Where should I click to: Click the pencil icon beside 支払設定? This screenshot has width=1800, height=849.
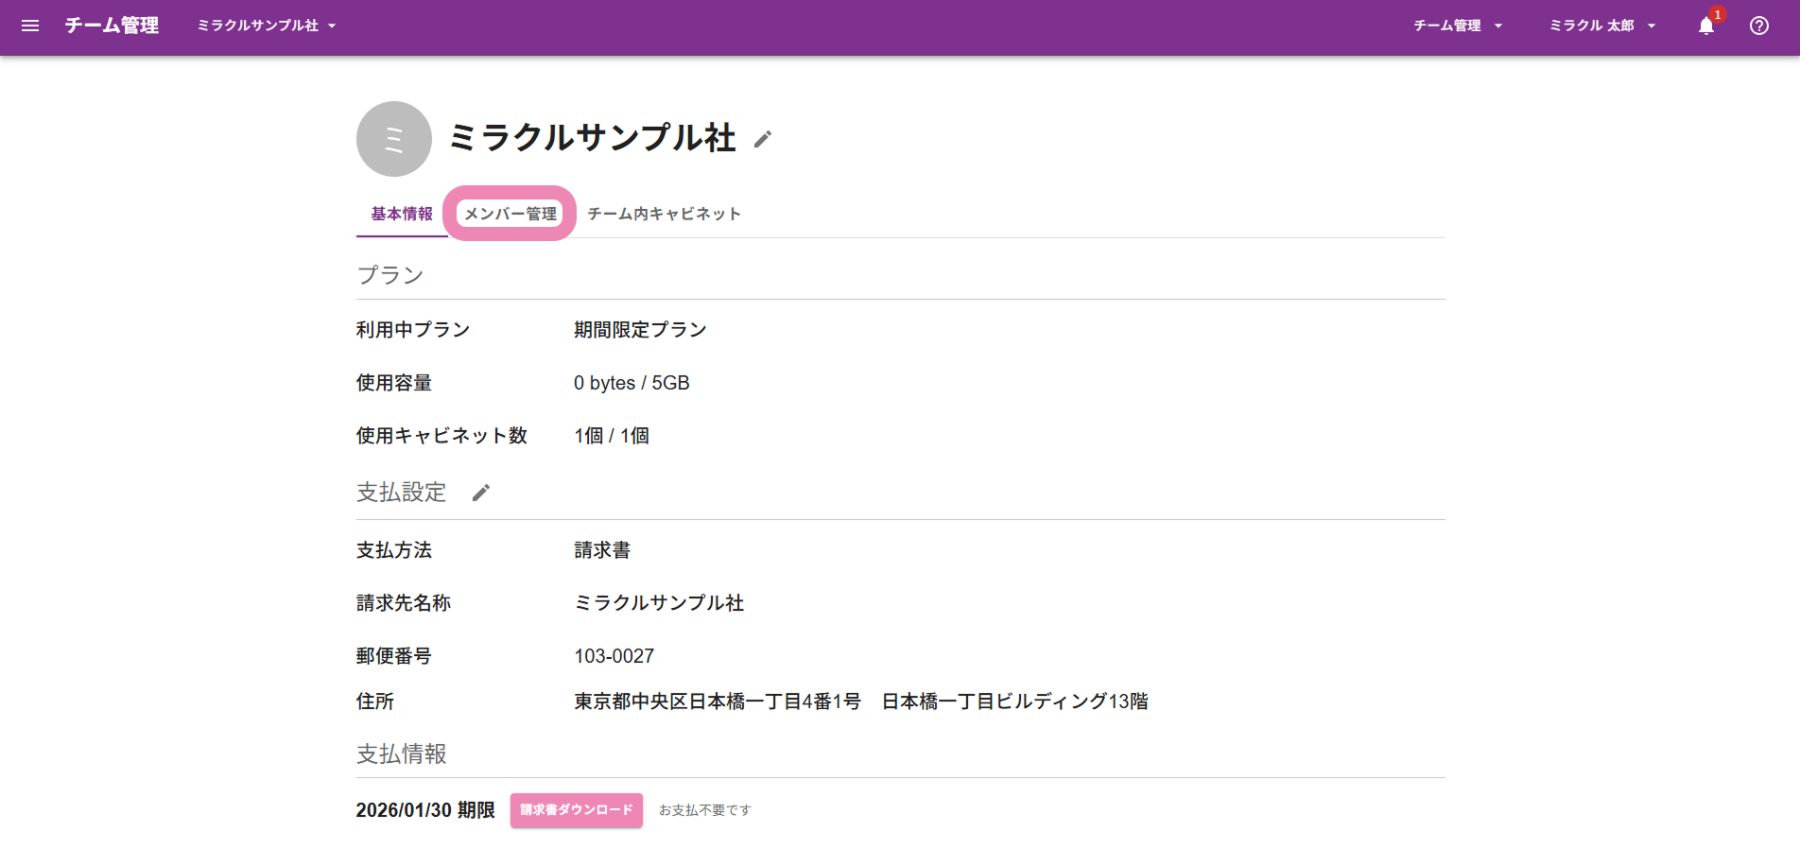click(x=481, y=493)
